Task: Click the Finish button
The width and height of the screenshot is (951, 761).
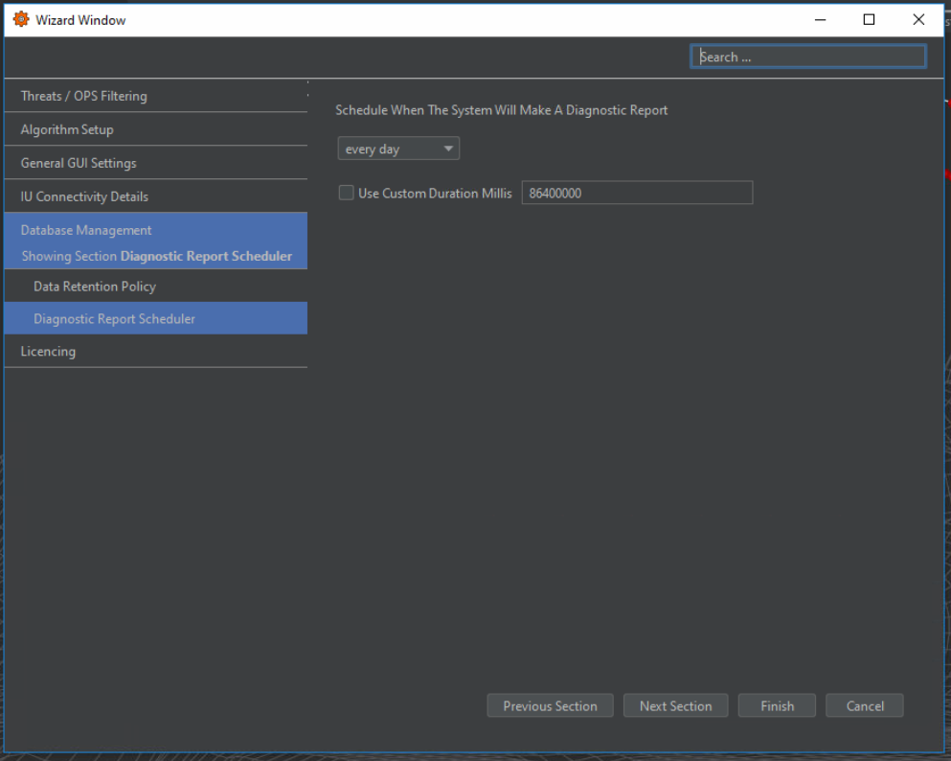Action: tap(777, 706)
